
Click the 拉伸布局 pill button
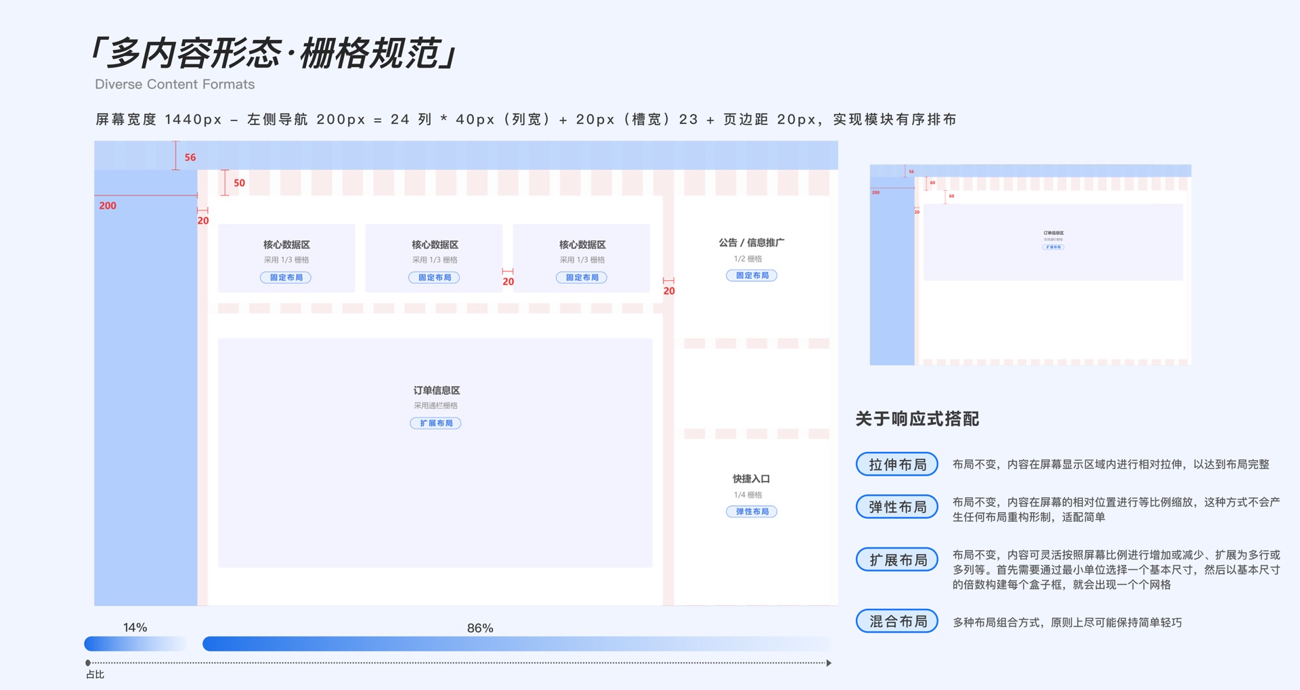tap(896, 464)
